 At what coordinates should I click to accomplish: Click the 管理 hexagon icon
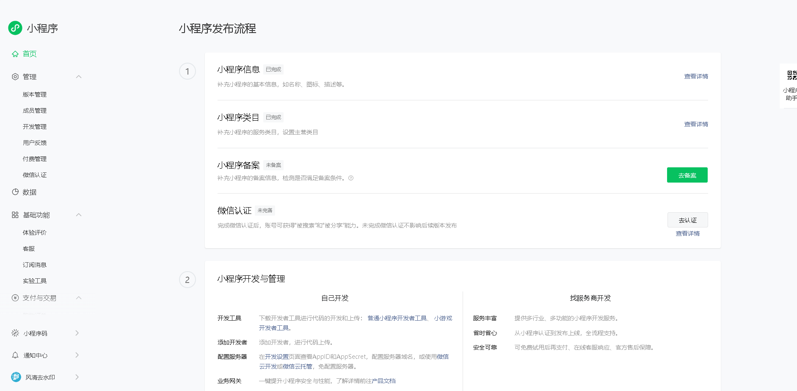click(x=15, y=77)
